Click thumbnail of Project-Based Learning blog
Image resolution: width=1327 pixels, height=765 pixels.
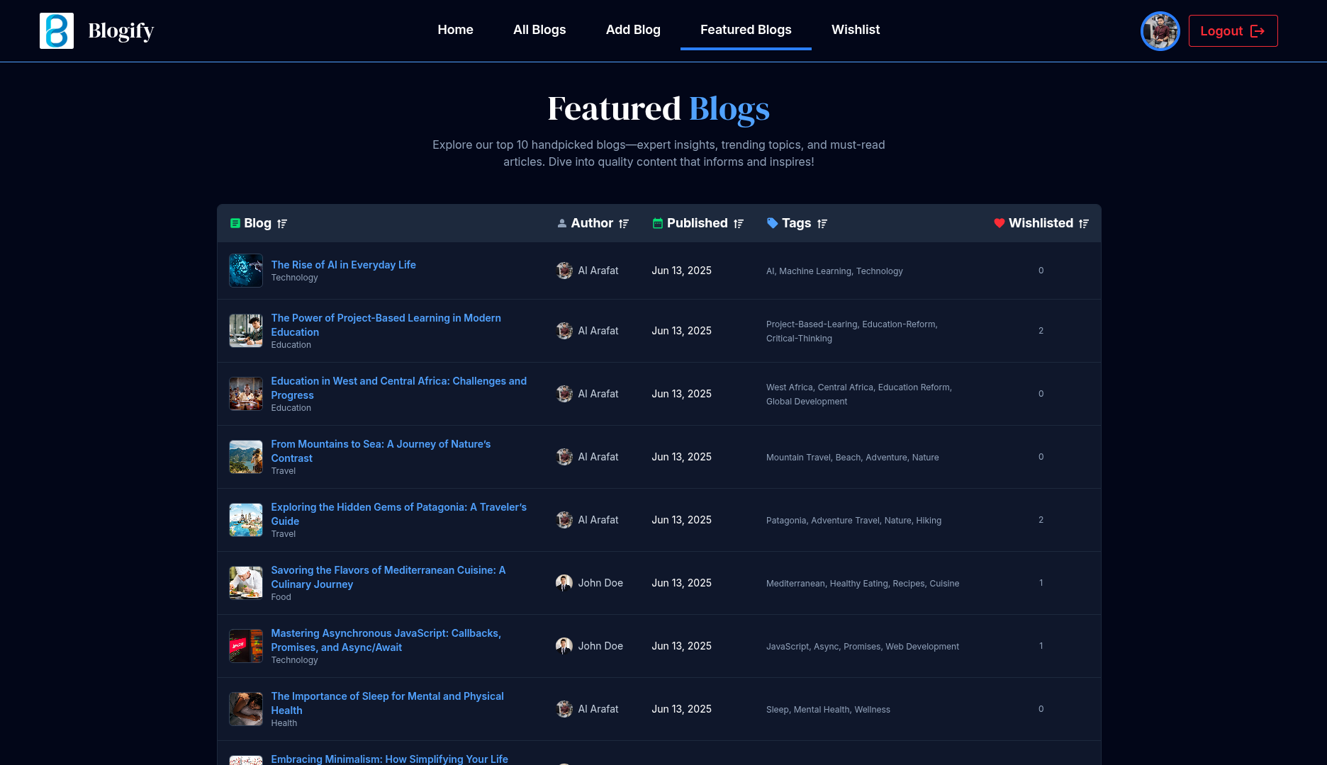[x=246, y=331]
